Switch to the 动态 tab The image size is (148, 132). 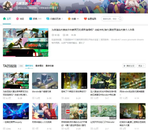tap(20, 19)
